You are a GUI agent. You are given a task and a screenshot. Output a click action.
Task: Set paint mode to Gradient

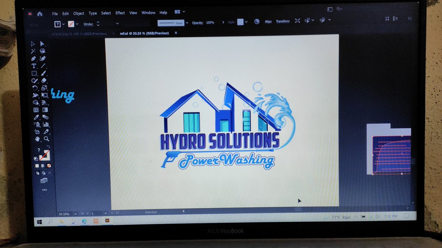pos(43,166)
